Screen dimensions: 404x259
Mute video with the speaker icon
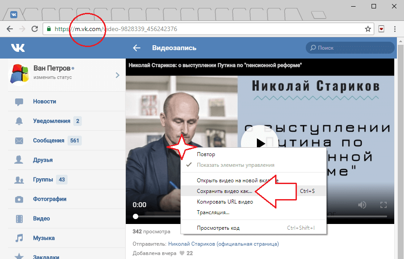(x=362, y=205)
